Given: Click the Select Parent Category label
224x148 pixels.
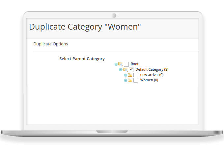Looking at the screenshot, I should (82, 59).
